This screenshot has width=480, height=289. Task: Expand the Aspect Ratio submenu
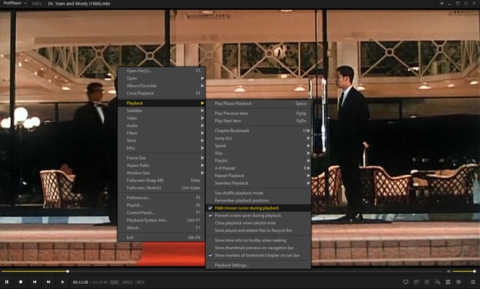coord(162,165)
